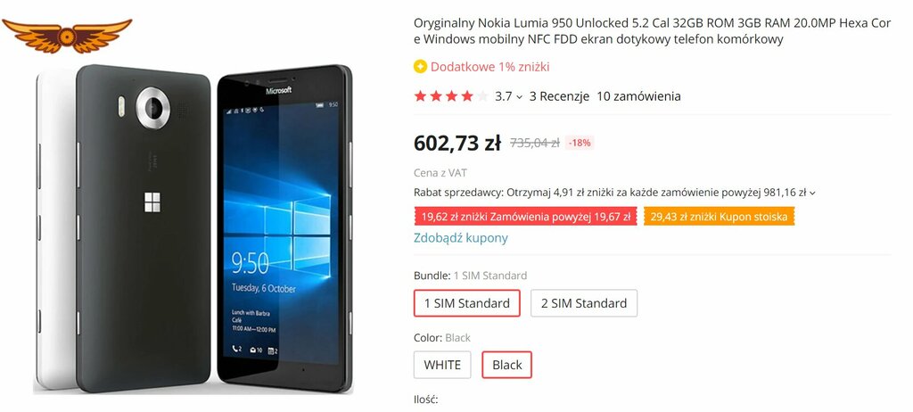
Task: Choose the WHITE color option
Action: (x=442, y=365)
